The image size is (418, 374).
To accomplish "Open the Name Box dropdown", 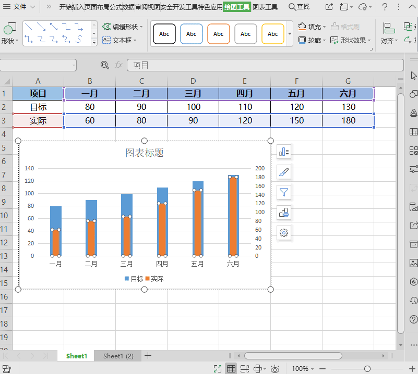I will coord(74,65).
